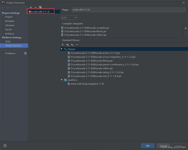Close the Project Structure dialog
The height and width of the screenshot is (150, 188).
184,3
